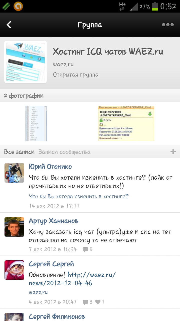Switch to 'Записи сообщества' tab

64,152
